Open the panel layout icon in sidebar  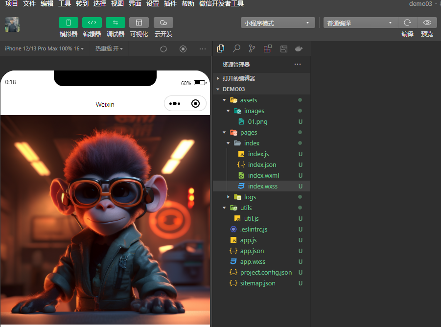click(x=284, y=49)
